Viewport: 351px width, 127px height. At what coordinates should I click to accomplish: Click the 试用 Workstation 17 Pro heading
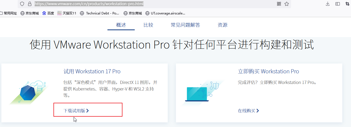92,71
